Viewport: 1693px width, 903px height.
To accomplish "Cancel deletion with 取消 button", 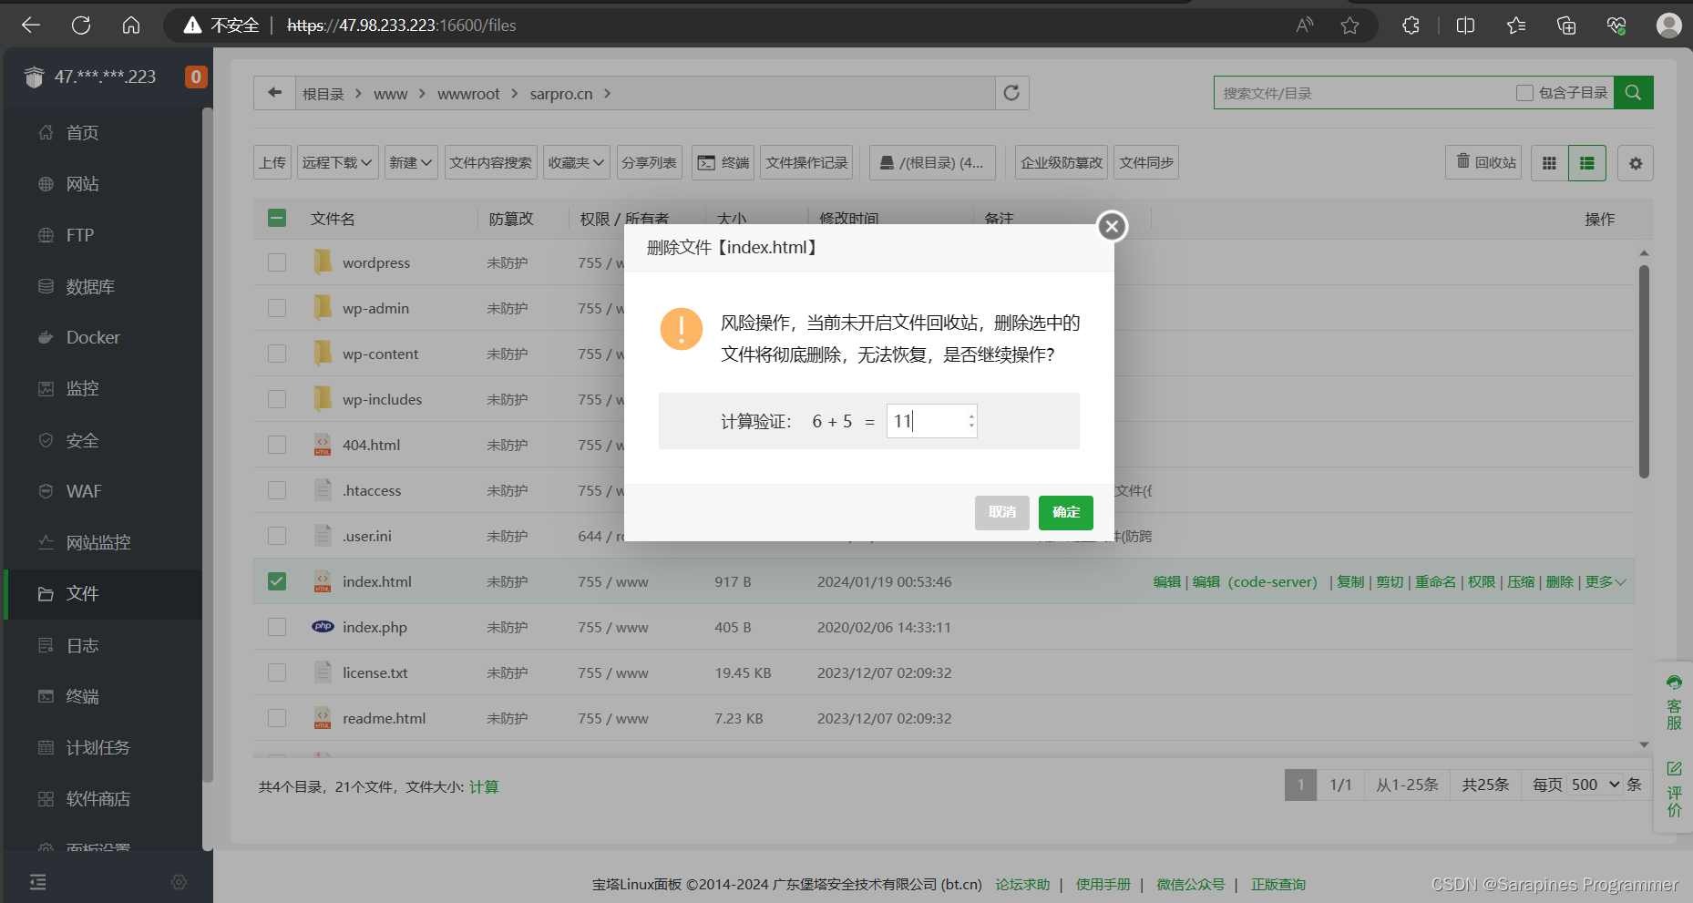I will pos(1001,512).
